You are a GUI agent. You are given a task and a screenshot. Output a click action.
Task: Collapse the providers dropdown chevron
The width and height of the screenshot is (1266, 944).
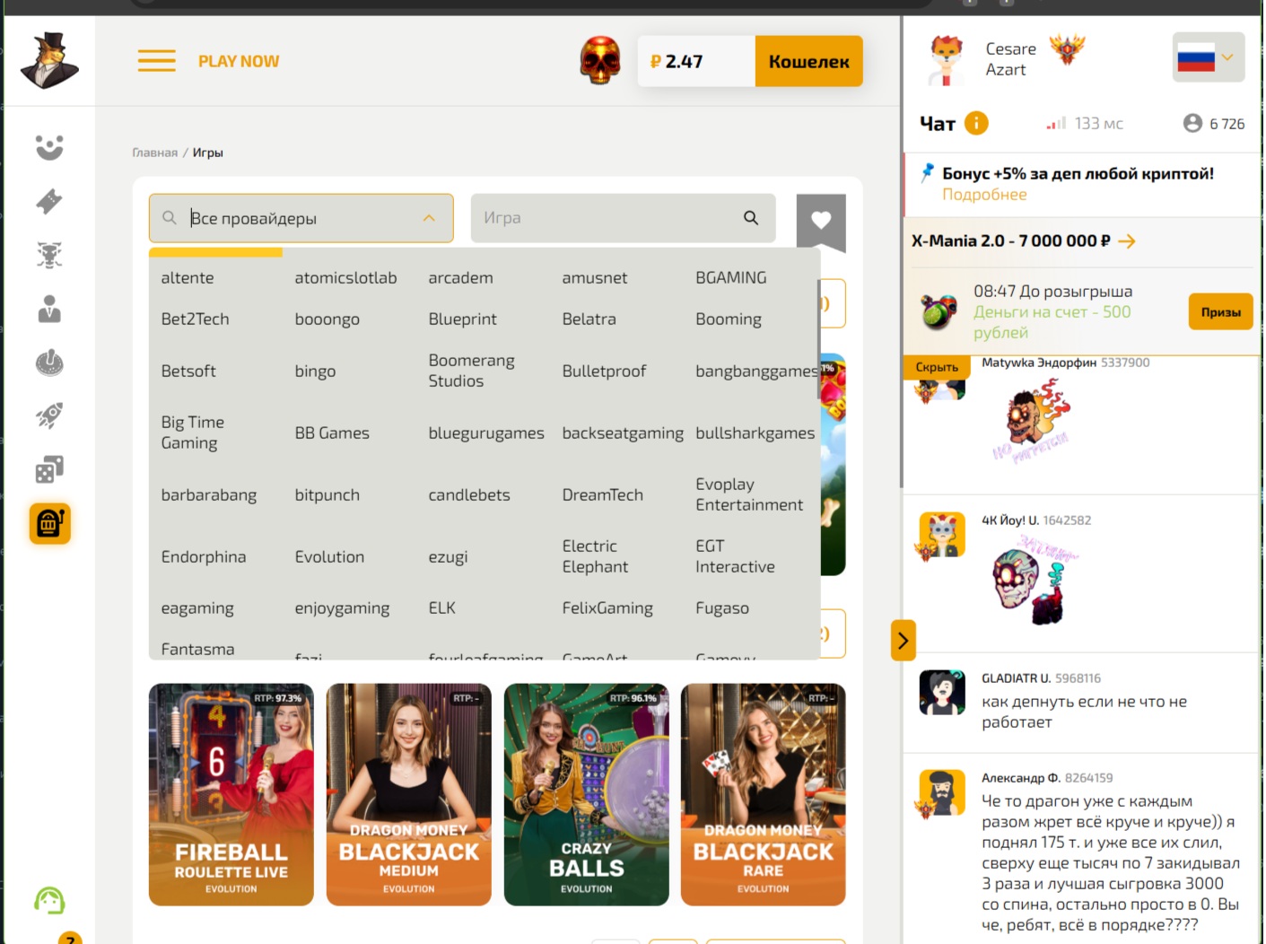click(x=429, y=218)
